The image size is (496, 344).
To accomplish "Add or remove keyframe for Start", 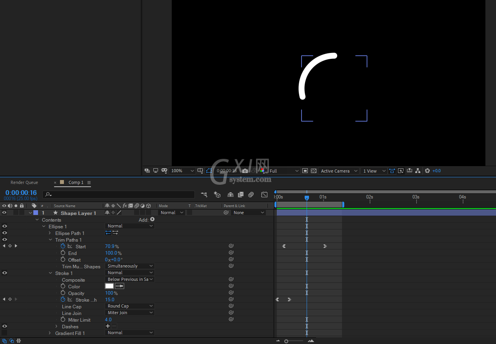I will point(10,246).
